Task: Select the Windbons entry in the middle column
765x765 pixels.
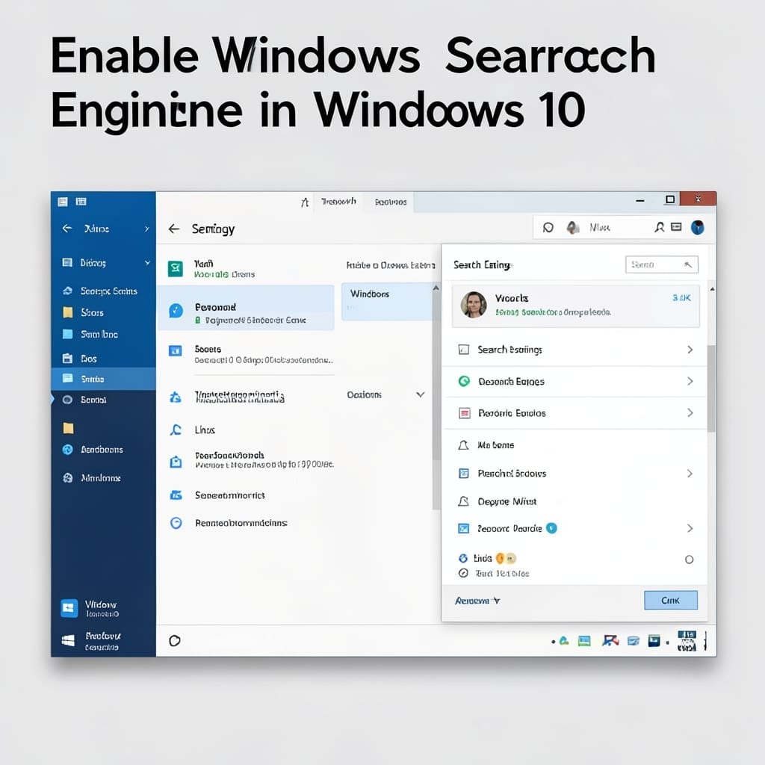Action: (386, 301)
